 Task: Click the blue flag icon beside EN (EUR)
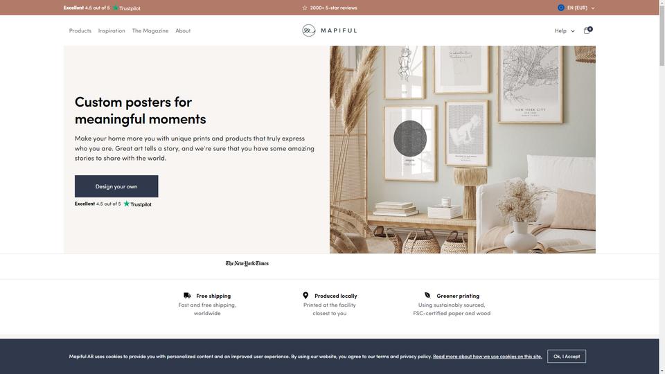pos(560,8)
